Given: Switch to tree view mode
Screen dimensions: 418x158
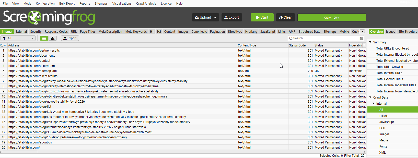Looking at the screenshot, I should pos(52,38).
